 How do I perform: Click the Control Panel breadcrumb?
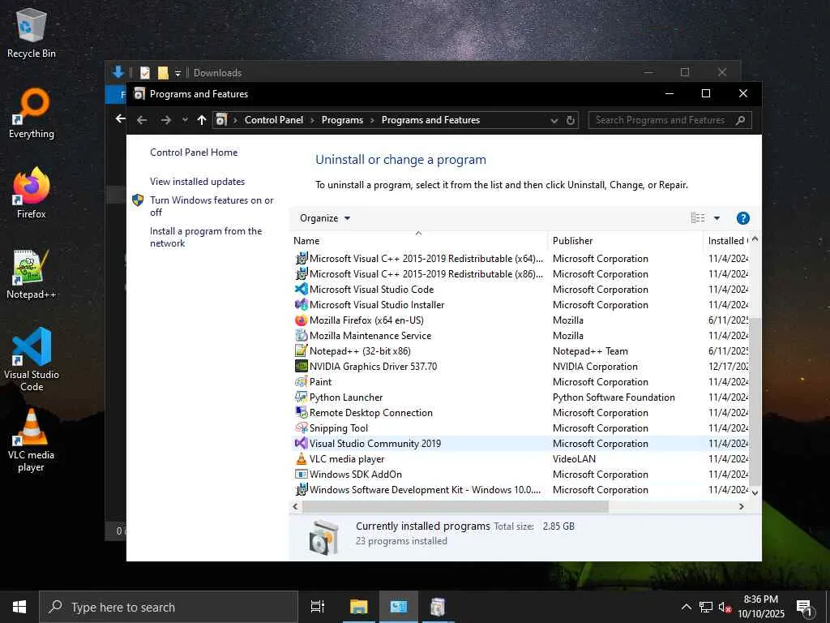click(x=274, y=120)
